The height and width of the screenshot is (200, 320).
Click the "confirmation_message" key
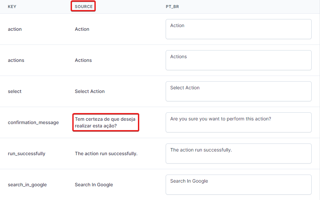33,122
